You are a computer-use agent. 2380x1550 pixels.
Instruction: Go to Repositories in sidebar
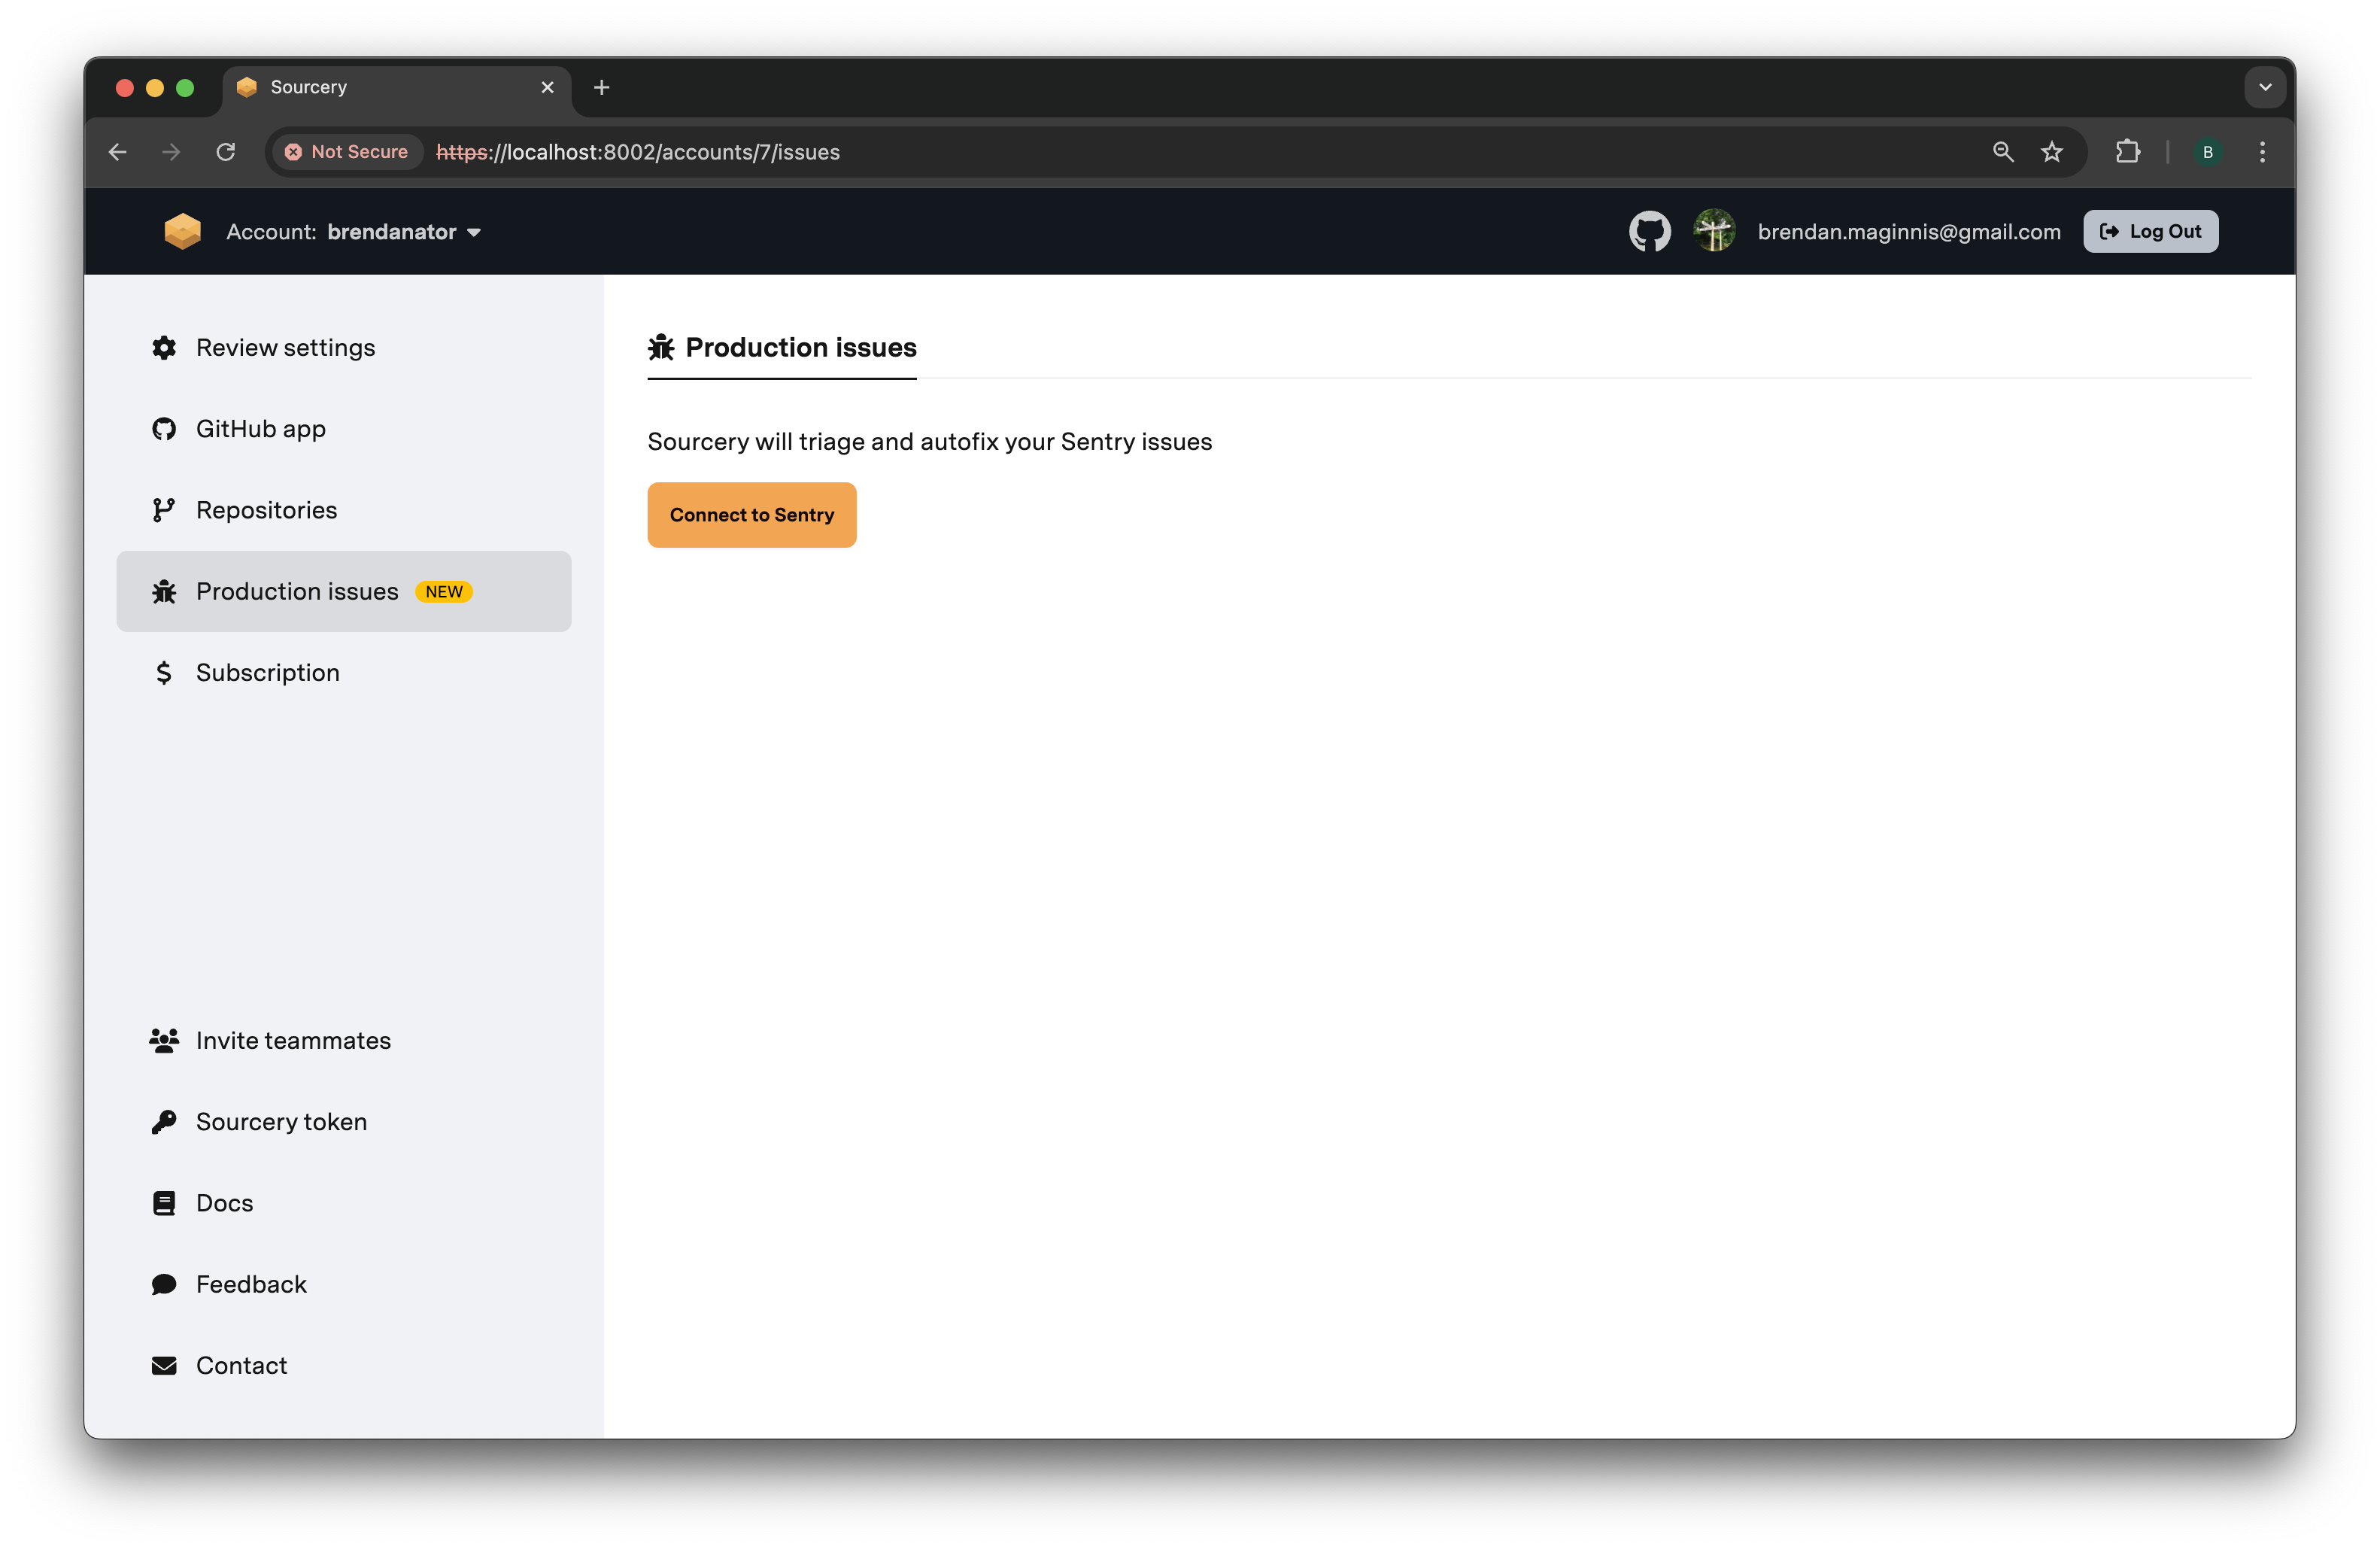pos(266,510)
